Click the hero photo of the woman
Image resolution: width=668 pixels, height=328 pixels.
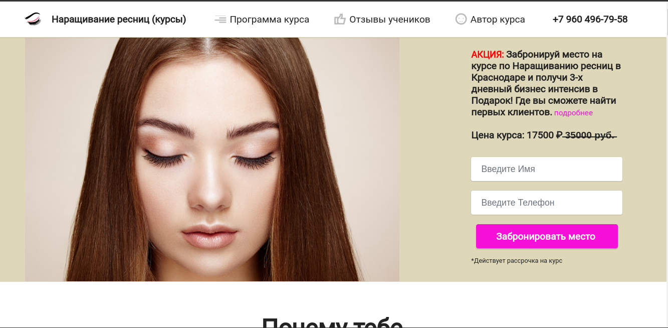point(212,159)
